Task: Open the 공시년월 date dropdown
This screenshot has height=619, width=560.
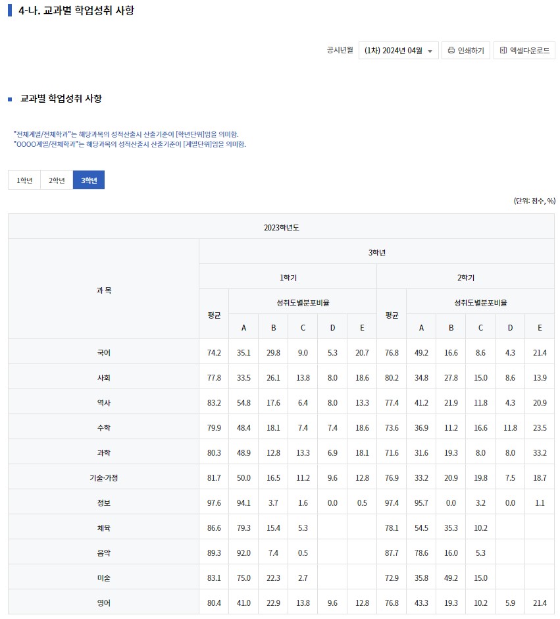Action: pyautogui.click(x=397, y=50)
